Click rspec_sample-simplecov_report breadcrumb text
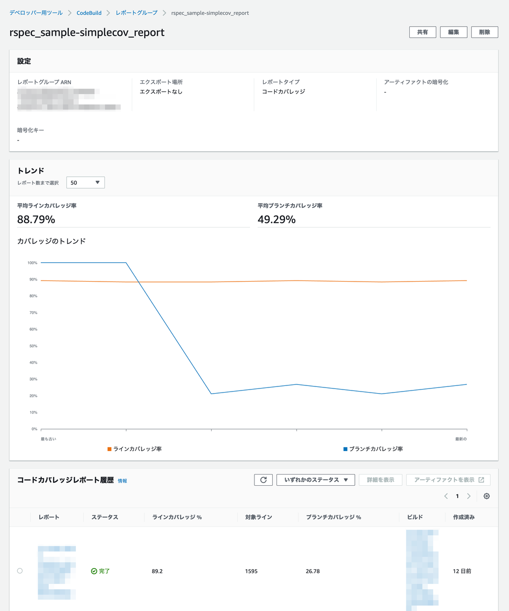 click(210, 12)
